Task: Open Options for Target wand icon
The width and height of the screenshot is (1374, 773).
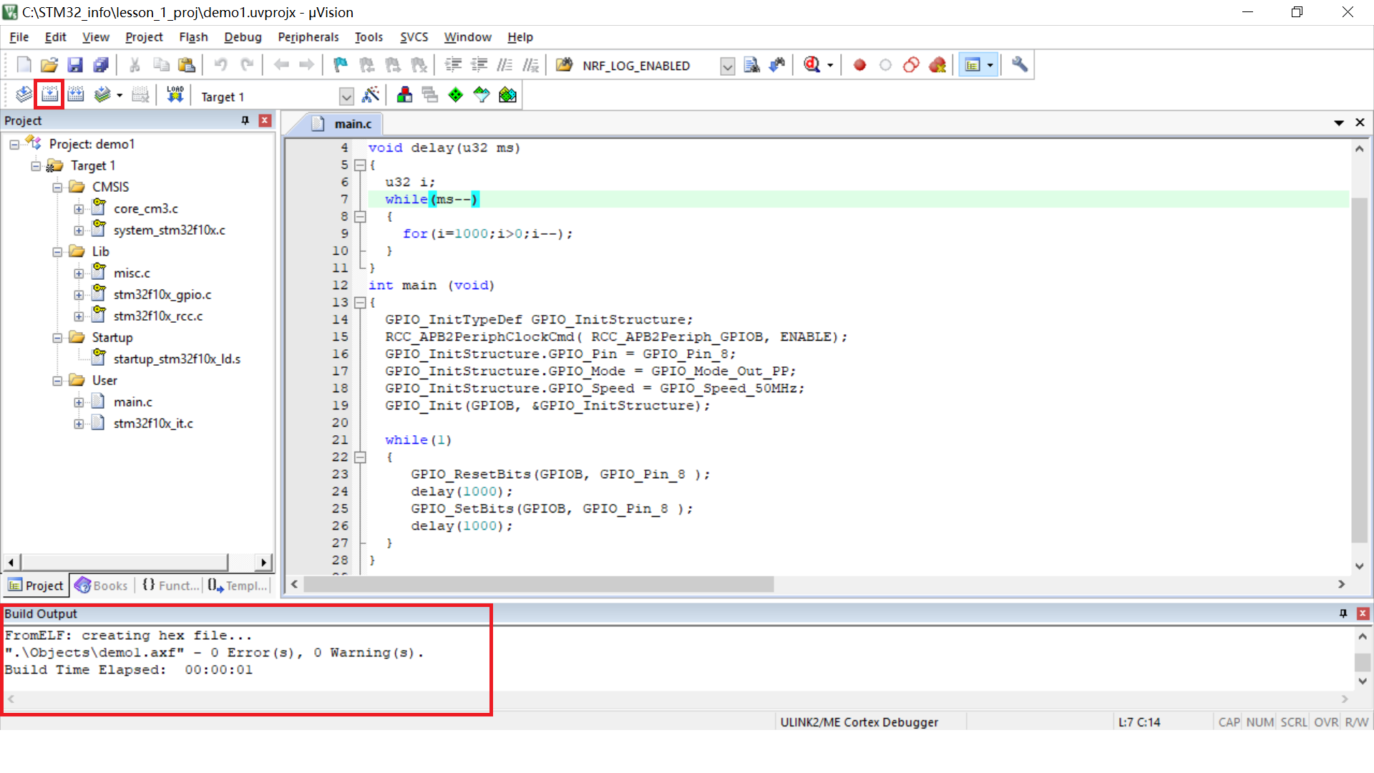Action: point(371,95)
